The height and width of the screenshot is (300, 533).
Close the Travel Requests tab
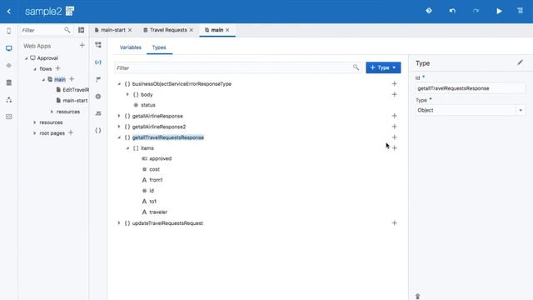(192, 30)
